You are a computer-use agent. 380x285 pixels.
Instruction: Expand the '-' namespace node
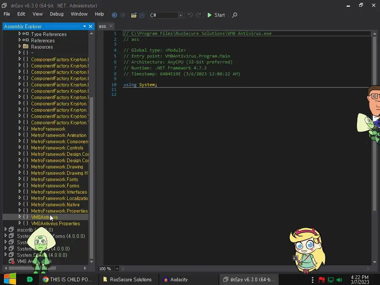[x=20, y=53]
